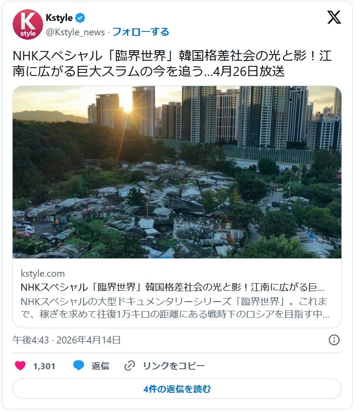Click the 1,301 likes count
This screenshot has width=358, height=412.
click(x=44, y=366)
